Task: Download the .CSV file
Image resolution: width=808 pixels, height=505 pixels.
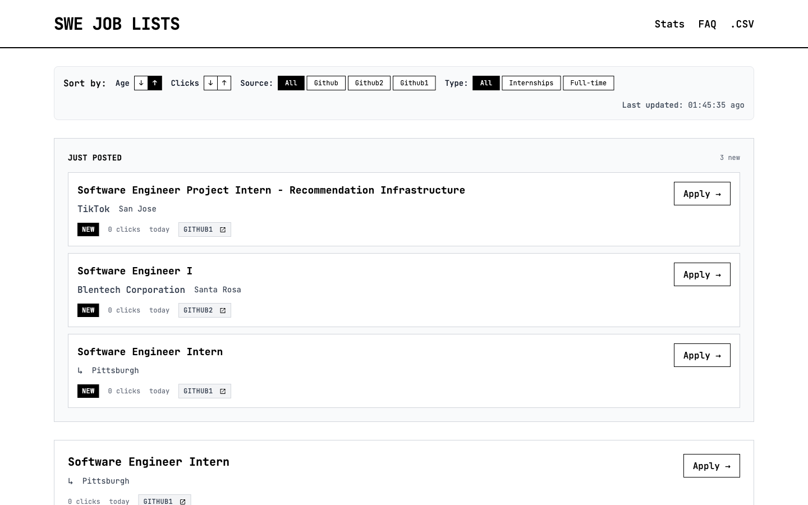Action: [x=742, y=24]
